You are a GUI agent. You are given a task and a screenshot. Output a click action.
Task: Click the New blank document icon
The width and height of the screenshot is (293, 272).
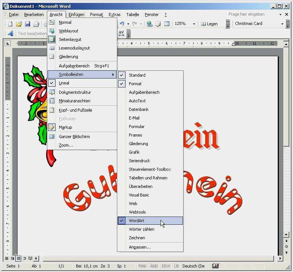point(10,24)
